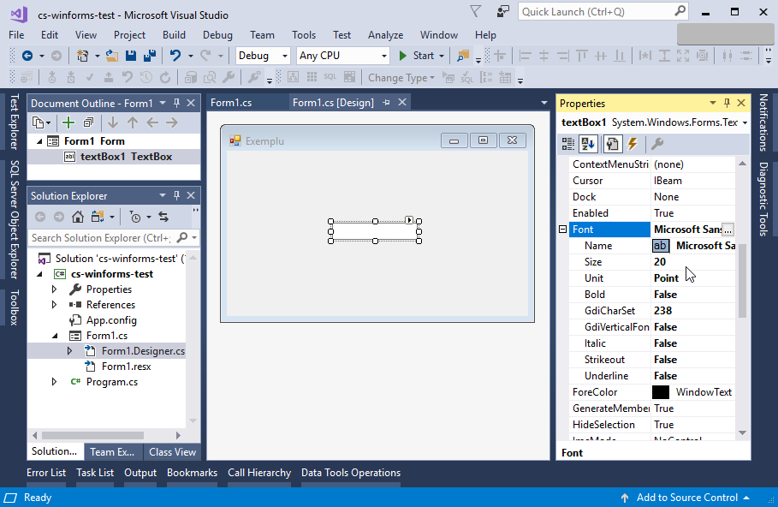Viewport: 778px width, 507px height.
Task: Open the textBox1 object selector dropdown
Action: click(x=745, y=122)
